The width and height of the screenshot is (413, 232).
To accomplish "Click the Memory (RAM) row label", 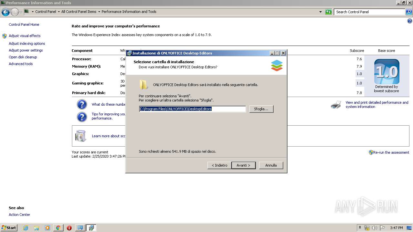I will click(x=86, y=66).
